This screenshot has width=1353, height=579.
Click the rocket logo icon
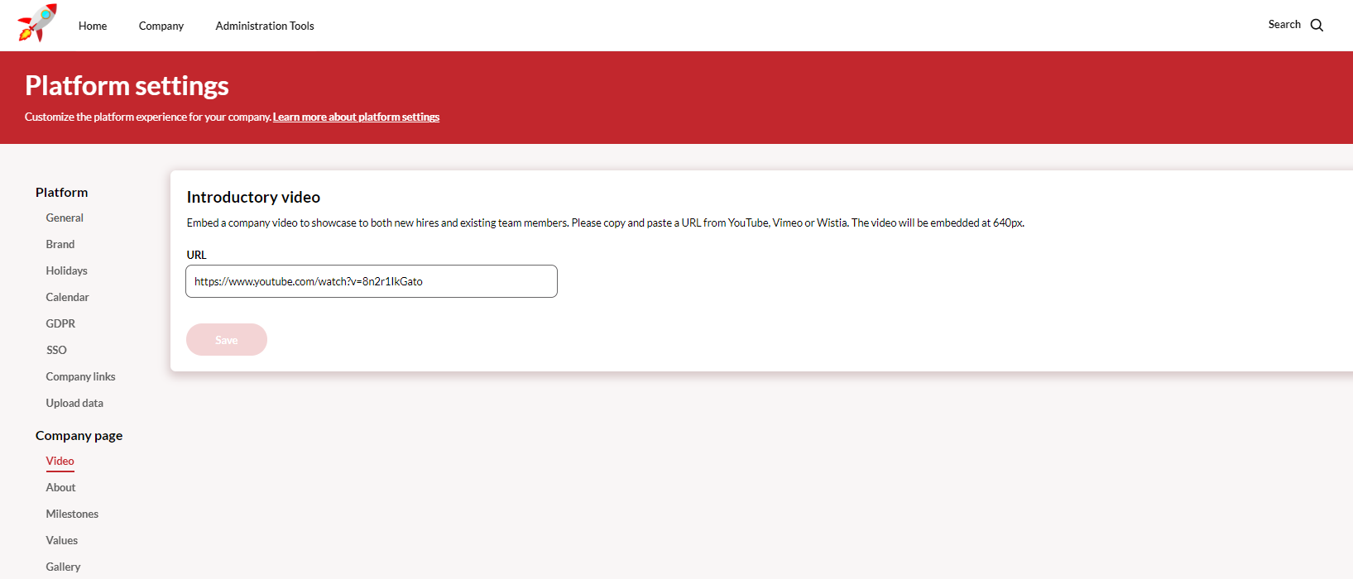pyautogui.click(x=37, y=23)
